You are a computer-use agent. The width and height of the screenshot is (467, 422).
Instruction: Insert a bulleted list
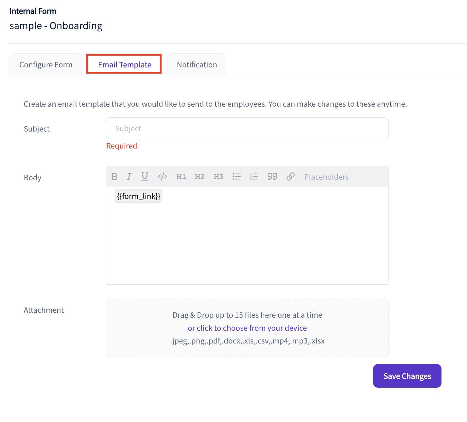[236, 177]
